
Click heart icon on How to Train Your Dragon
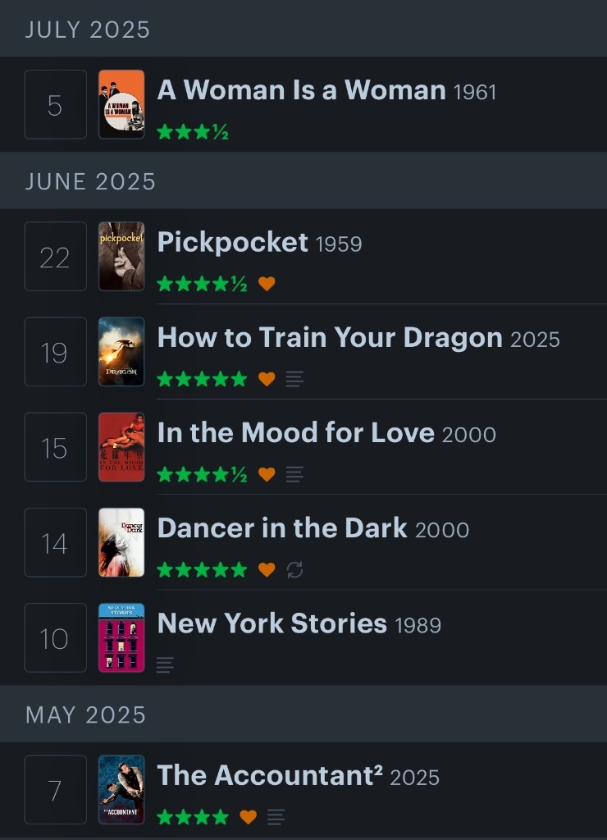pyautogui.click(x=267, y=379)
